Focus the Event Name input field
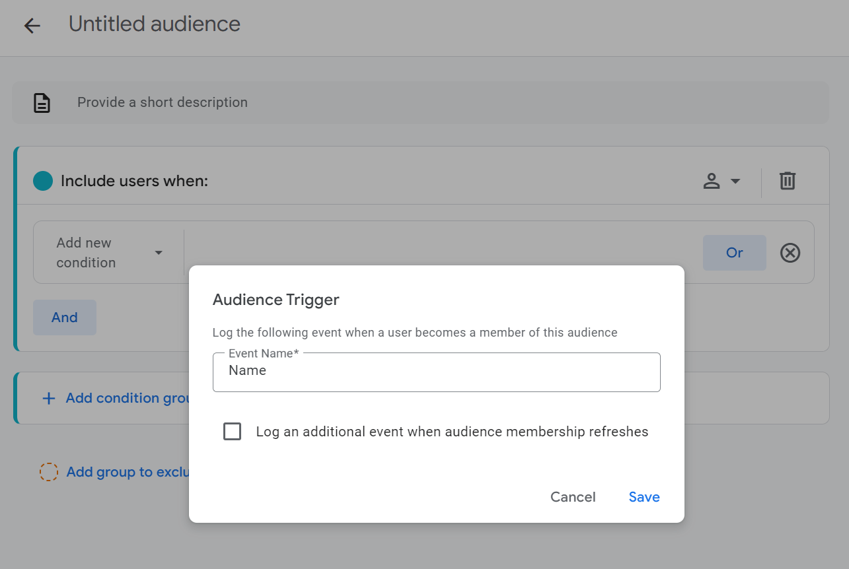 point(437,372)
